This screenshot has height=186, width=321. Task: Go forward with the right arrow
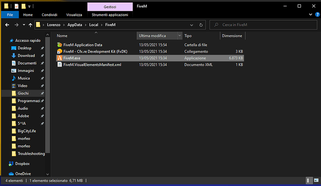coord(17,25)
